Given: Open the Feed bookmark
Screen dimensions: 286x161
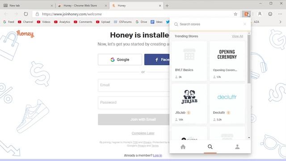Looking at the screenshot, I should click(x=8, y=22).
